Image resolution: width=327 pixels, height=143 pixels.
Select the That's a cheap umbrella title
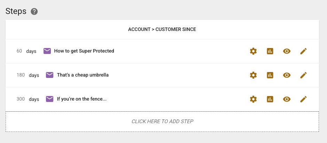[x=83, y=75]
